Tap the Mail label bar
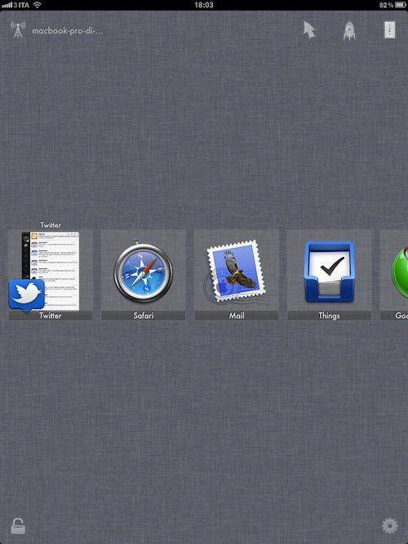 click(x=236, y=316)
